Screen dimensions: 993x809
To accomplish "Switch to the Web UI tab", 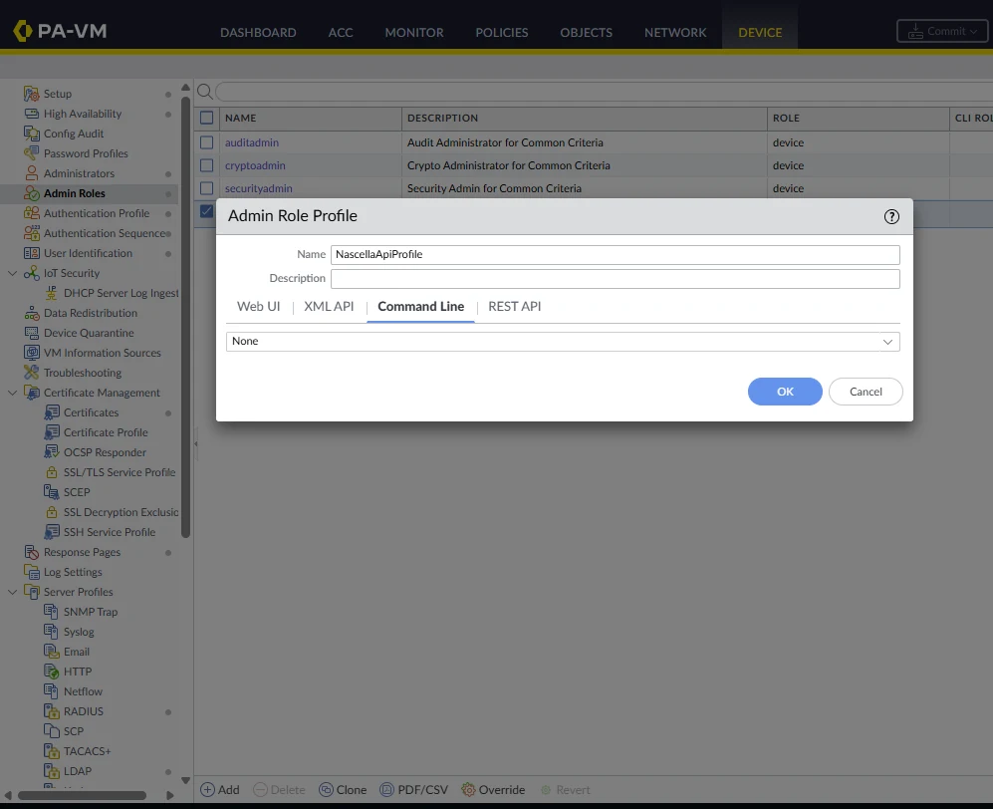I will 258,307.
